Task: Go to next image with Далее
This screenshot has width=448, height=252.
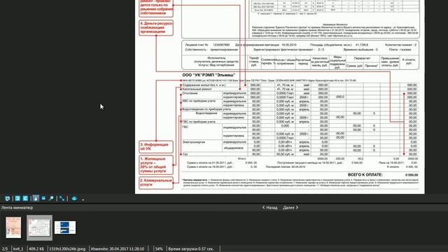Action: (290, 208)
